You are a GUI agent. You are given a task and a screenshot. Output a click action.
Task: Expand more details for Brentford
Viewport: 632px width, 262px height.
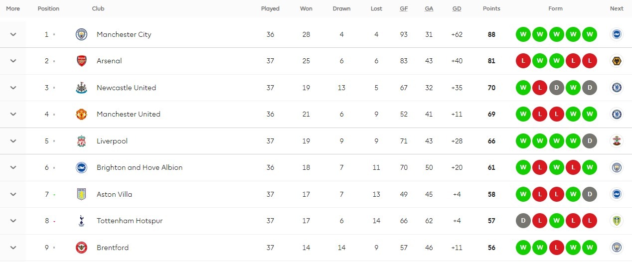pos(13,248)
